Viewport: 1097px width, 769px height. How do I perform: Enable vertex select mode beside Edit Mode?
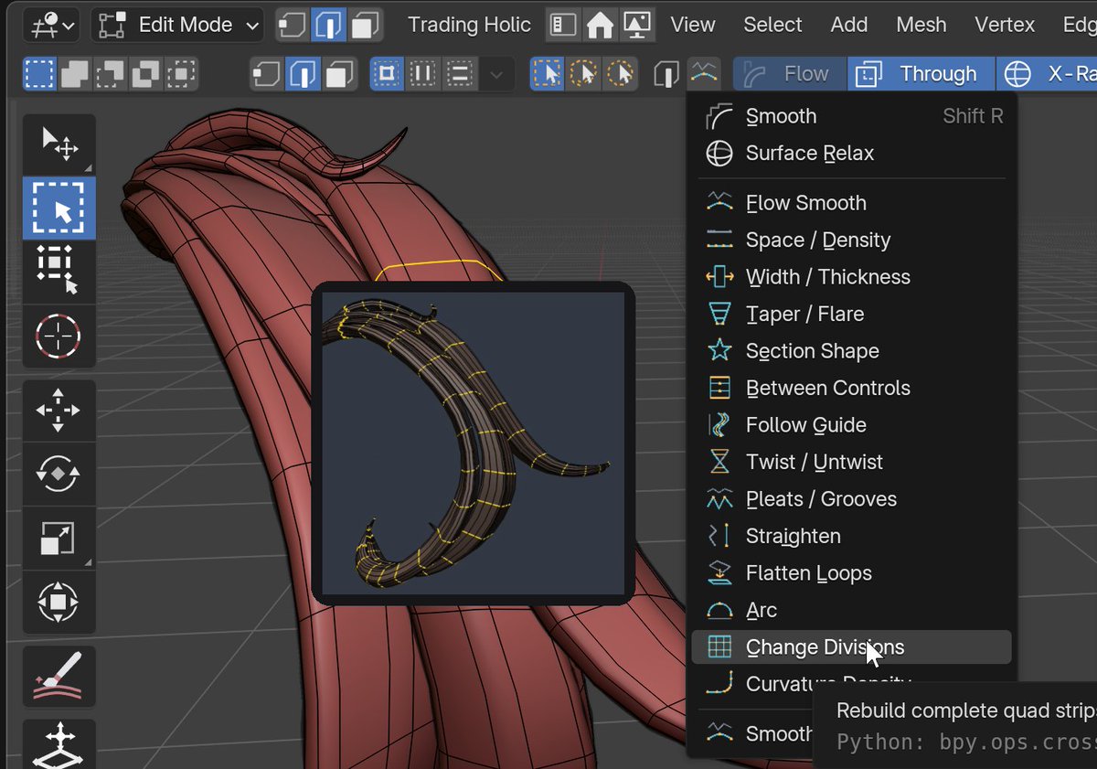[x=292, y=25]
